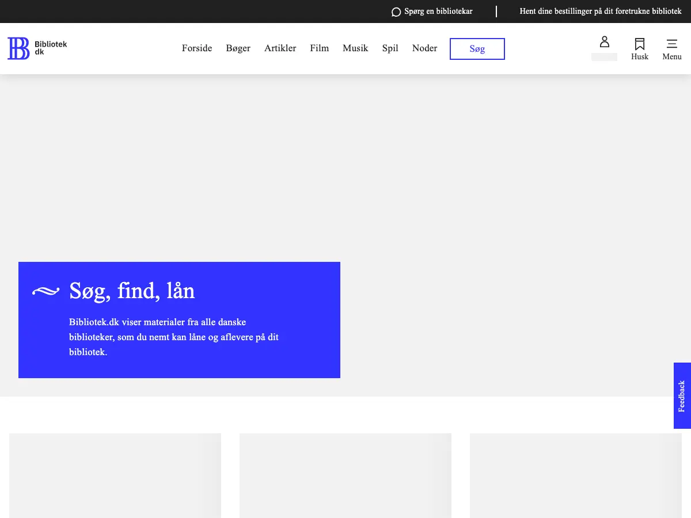The height and width of the screenshot is (518, 691).
Task: Select the Musik category
Action: (355, 48)
